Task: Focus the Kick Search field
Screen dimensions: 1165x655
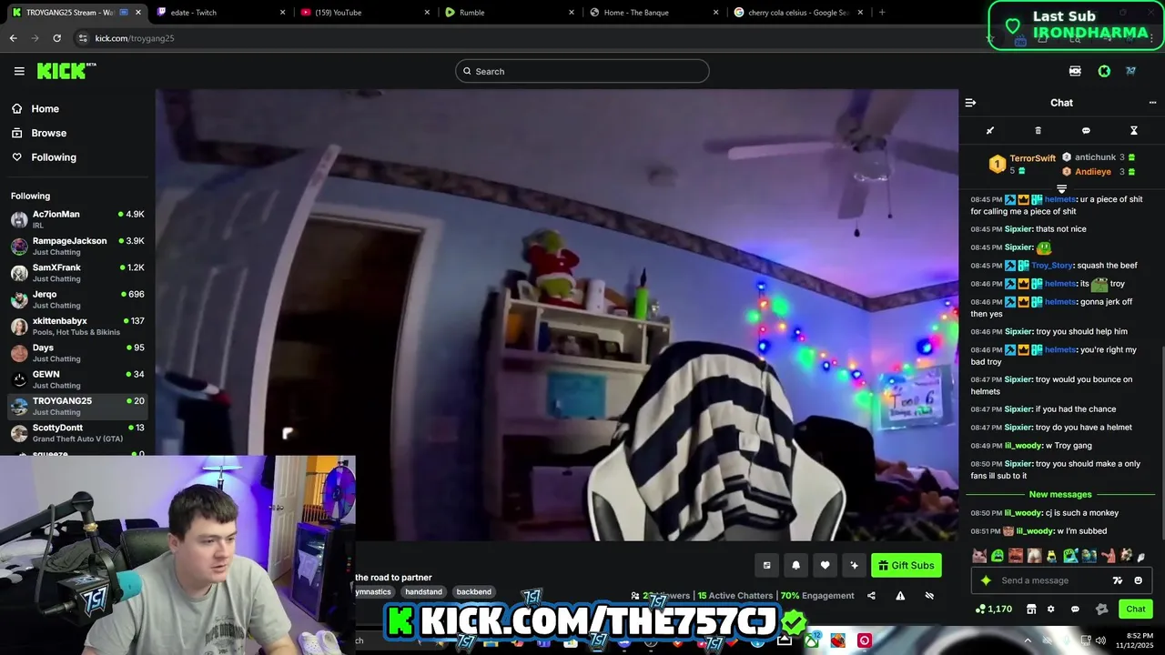Action: 582,71
